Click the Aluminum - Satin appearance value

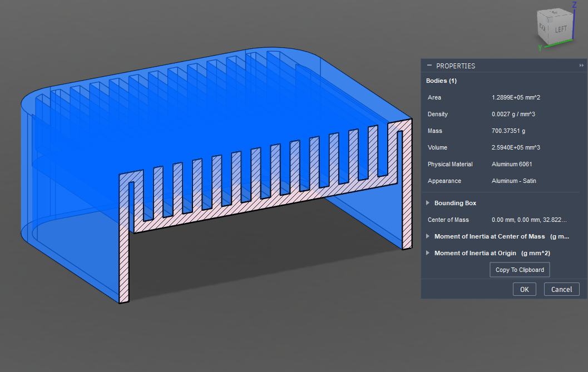click(513, 181)
